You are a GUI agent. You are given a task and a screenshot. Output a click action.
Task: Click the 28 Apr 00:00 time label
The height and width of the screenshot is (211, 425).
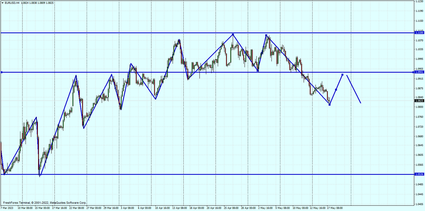pos(248,208)
